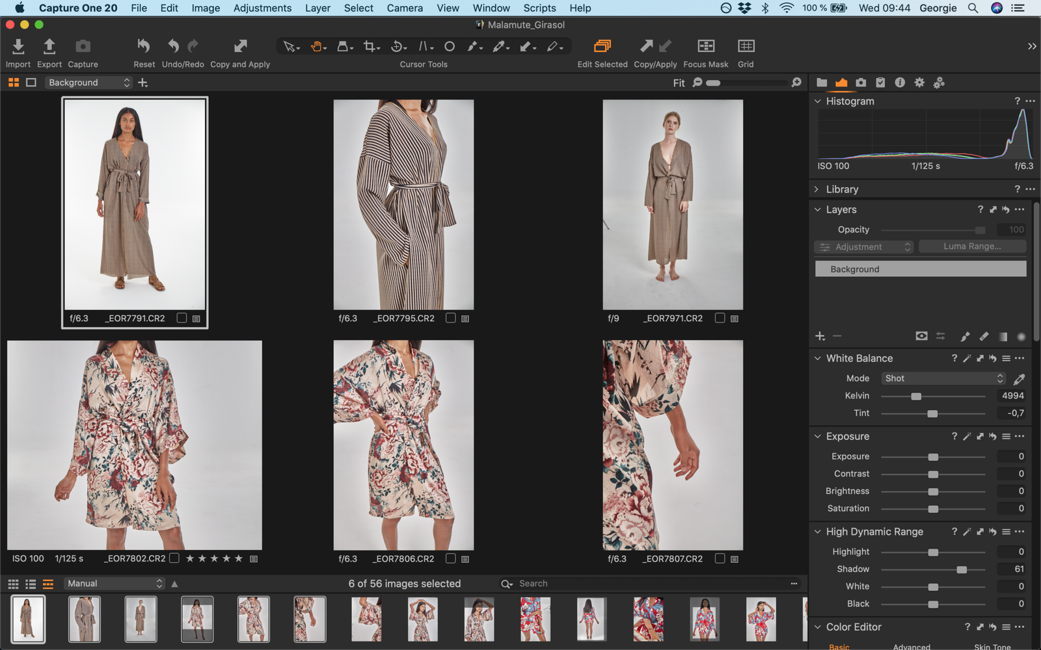Click the Reset adjustments icon
1041x650 pixels.
(144, 46)
